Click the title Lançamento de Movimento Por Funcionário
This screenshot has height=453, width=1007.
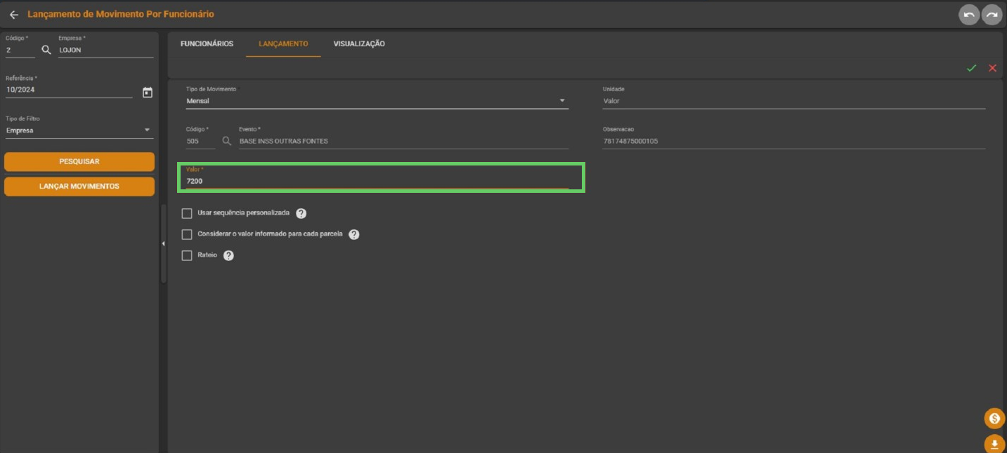[x=121, y=14]
